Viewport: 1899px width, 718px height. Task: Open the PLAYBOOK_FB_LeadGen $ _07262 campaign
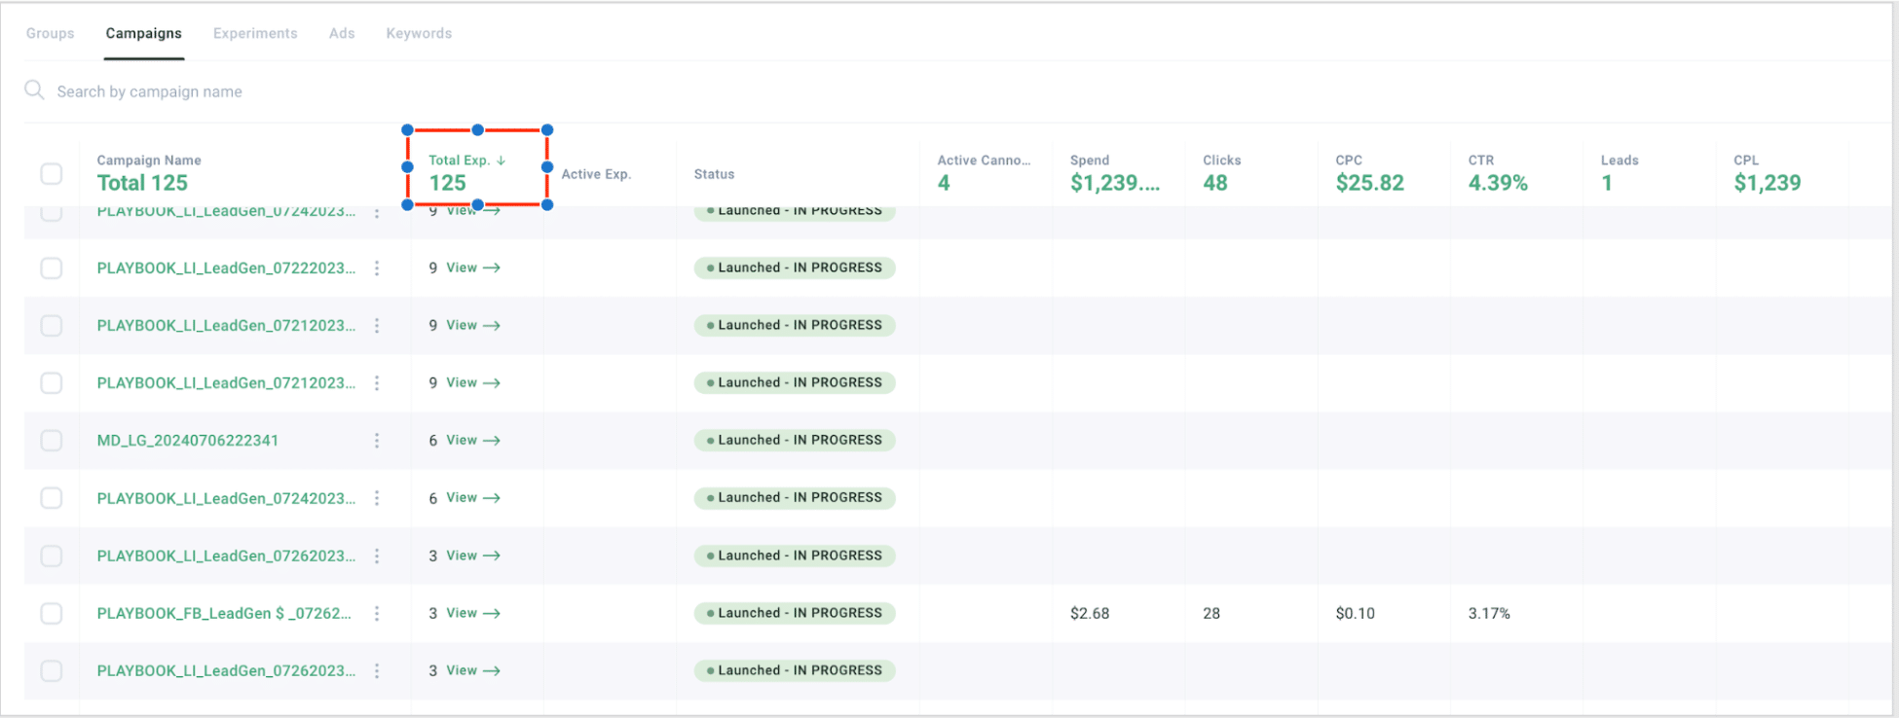[224, 614]
